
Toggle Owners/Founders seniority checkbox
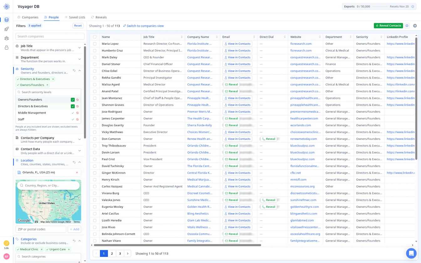pos(73,100)
